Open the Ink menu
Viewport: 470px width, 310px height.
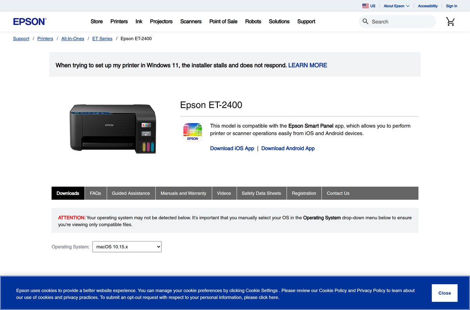coord(139,22)
